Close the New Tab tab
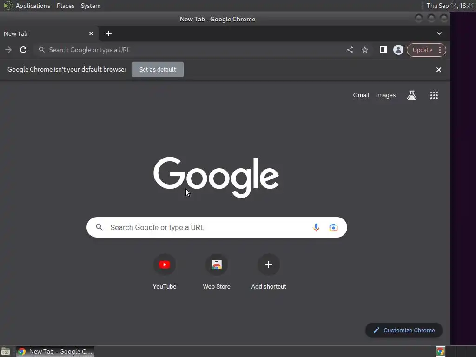 click(x=91, y=33)
